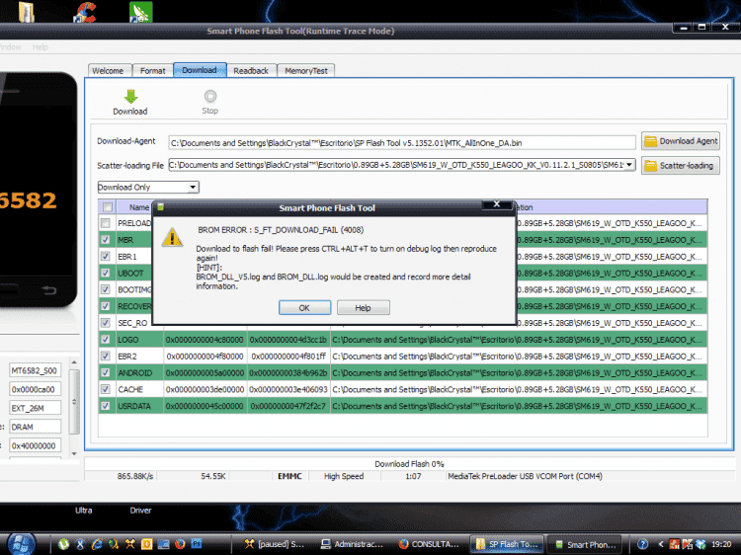
Task: Click the help question-mark tray icon
Action: [x=642, y=544]
